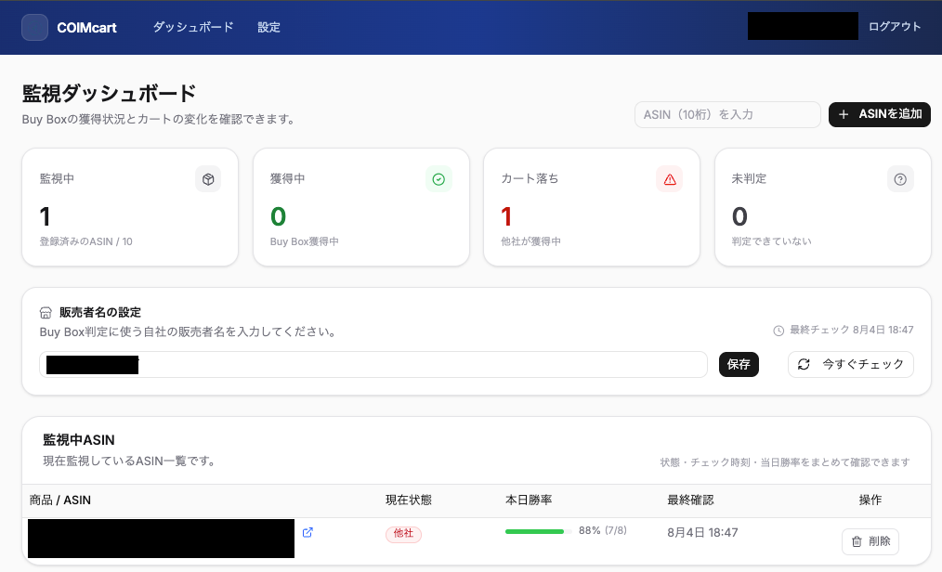Screen dimensions: 942x572
Task: Click the 商品 / ASIN column header
Action: click(60, 500)
